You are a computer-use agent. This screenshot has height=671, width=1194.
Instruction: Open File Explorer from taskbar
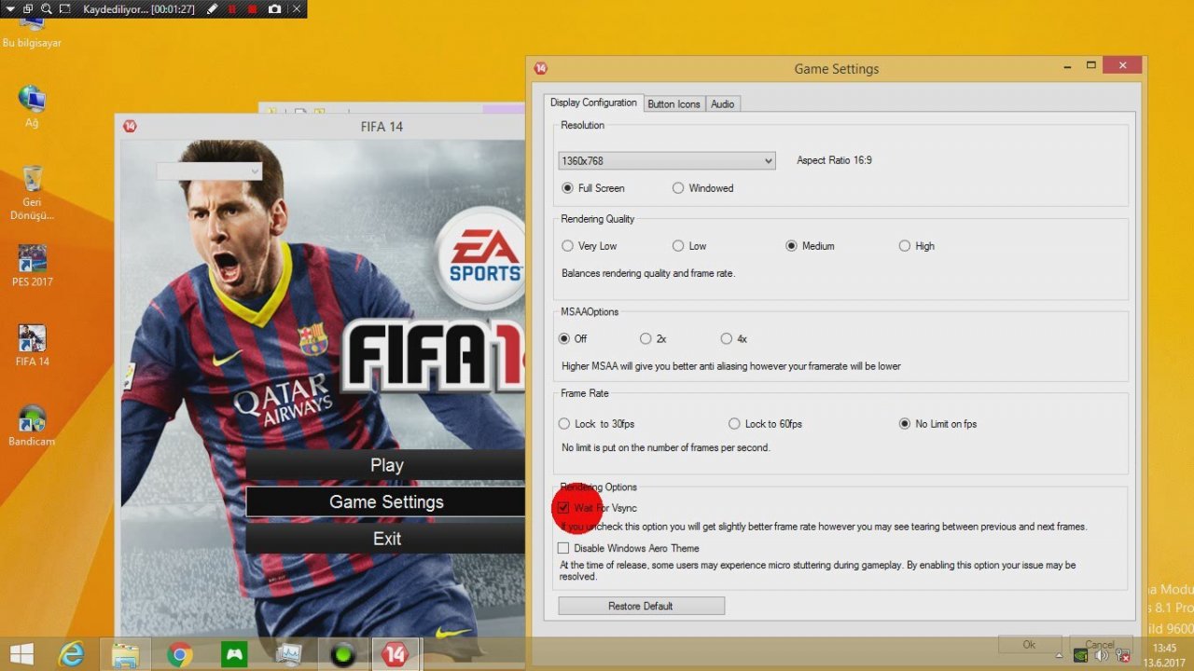[x=126, y=654]
